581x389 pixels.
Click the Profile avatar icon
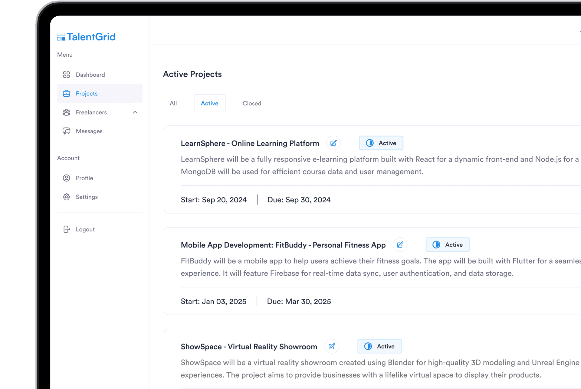66,178
